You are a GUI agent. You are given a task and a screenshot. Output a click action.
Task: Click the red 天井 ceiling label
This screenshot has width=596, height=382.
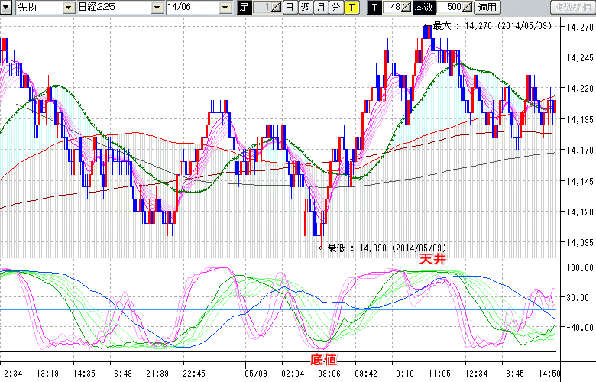[x=432, y=260]
